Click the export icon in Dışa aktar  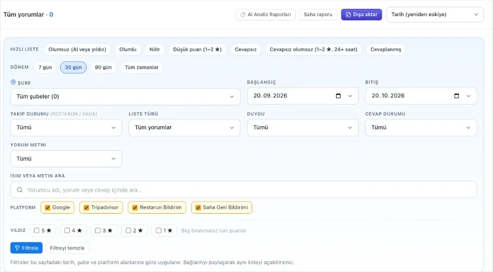pyautogui.click(x=348, y=15)
